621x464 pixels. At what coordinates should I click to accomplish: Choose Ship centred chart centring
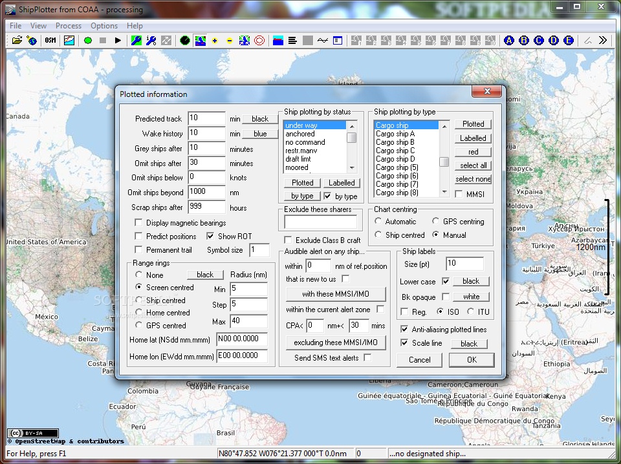[x=378, y=235]
